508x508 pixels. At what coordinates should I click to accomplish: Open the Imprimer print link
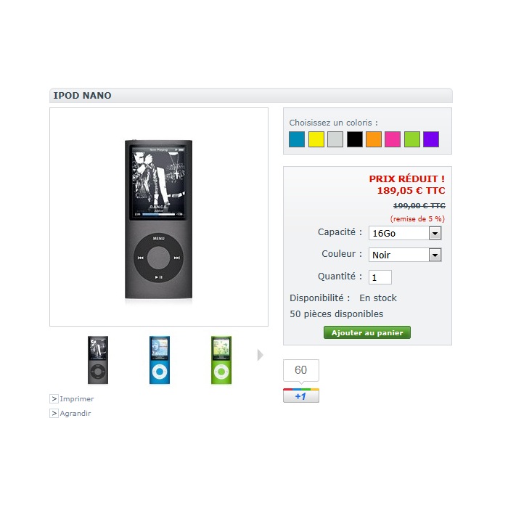(77, 398)
